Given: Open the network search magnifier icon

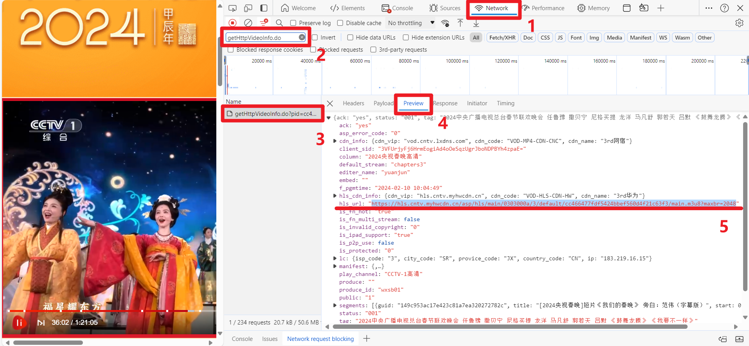Looking at the screenshot, I should (x=279, y=23).
